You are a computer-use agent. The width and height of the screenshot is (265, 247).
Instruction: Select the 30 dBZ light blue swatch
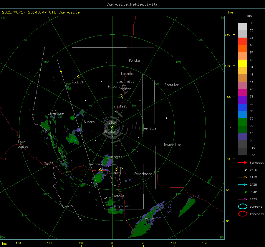click(x=243, y=115)
